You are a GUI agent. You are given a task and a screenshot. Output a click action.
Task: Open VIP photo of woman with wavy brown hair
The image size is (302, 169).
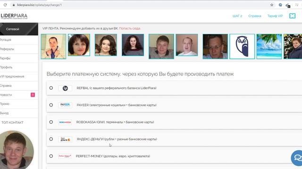[106, 45]
